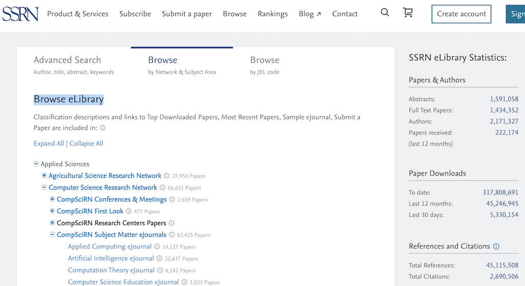This screenshot has height=286, width=525.
Task: Click the Authors count 2,171,327
Action: (x=504, y=121)
